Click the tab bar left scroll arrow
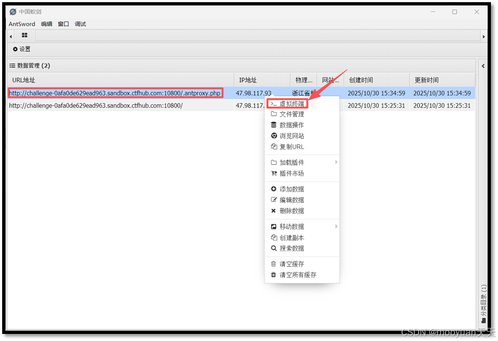Viewport: 498px width, 341px height. click(11, 36)
